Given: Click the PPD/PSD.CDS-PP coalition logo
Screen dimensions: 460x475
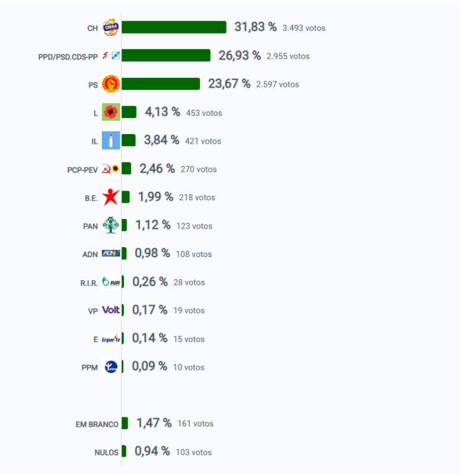Looking at the screenshot, I should [111, 56].
